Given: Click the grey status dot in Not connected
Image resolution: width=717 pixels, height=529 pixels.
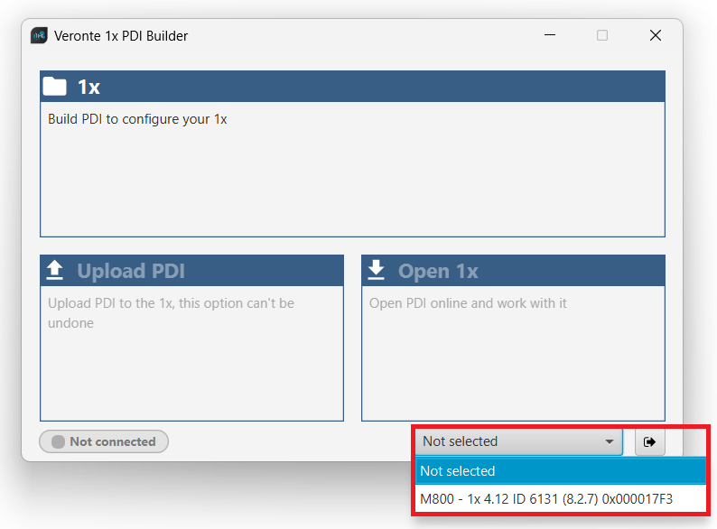Looking at the screenshot, I should click(58, 442).
